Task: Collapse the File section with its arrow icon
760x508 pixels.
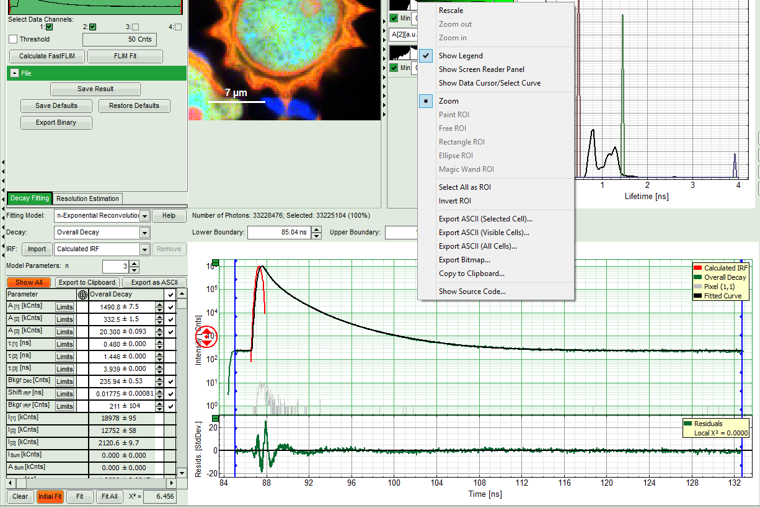Action: click(x=14, y=73)
